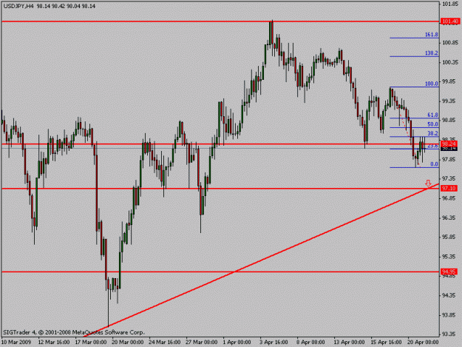Click the 100.35 price axis label
Image resolution: width=462 pixels, height=347 pixels.
tap(450, 62)
